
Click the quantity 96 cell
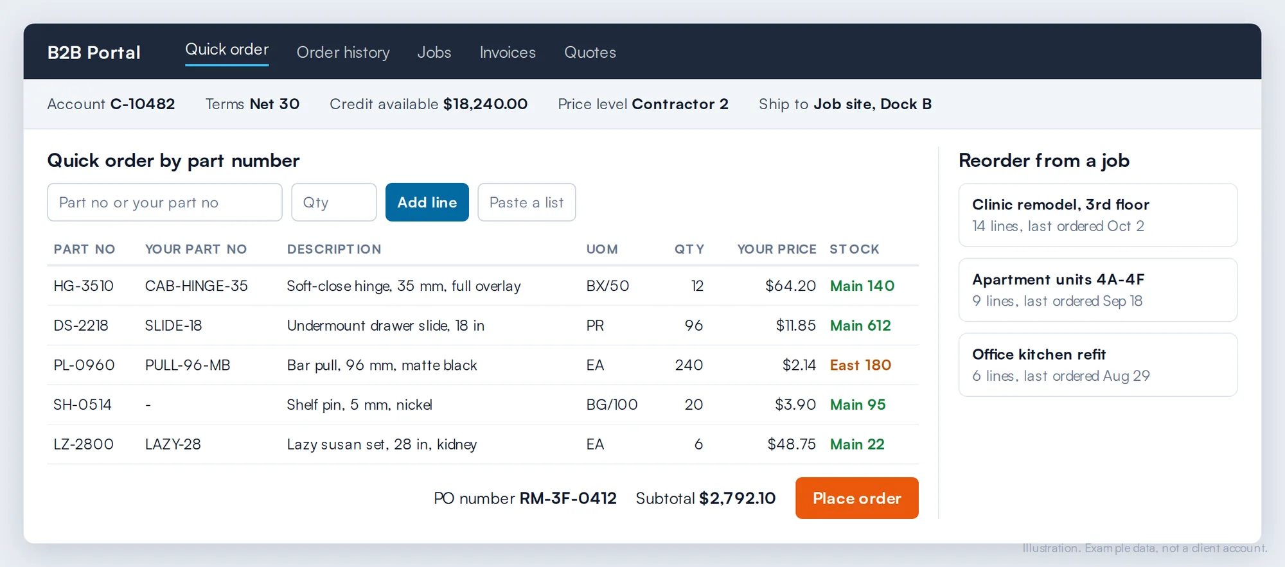coord(694,326)
